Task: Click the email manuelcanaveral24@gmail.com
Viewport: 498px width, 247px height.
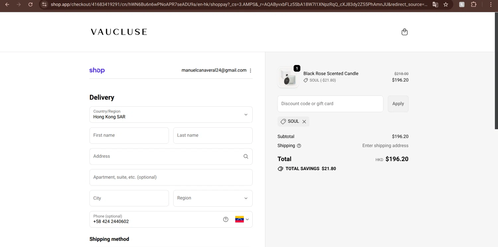Action: coord(214,70)
